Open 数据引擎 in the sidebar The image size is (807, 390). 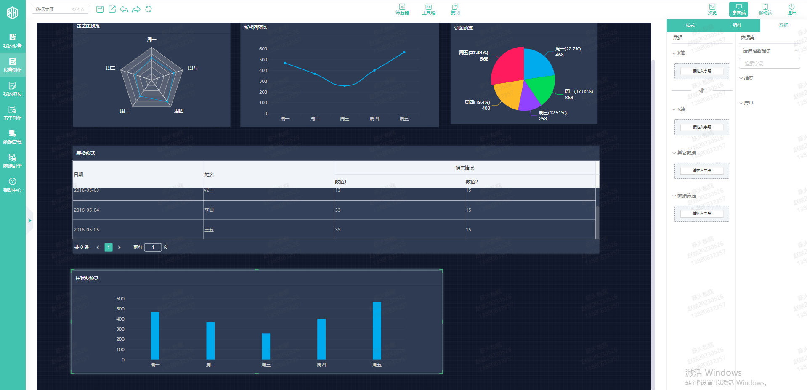click(13, 161)
